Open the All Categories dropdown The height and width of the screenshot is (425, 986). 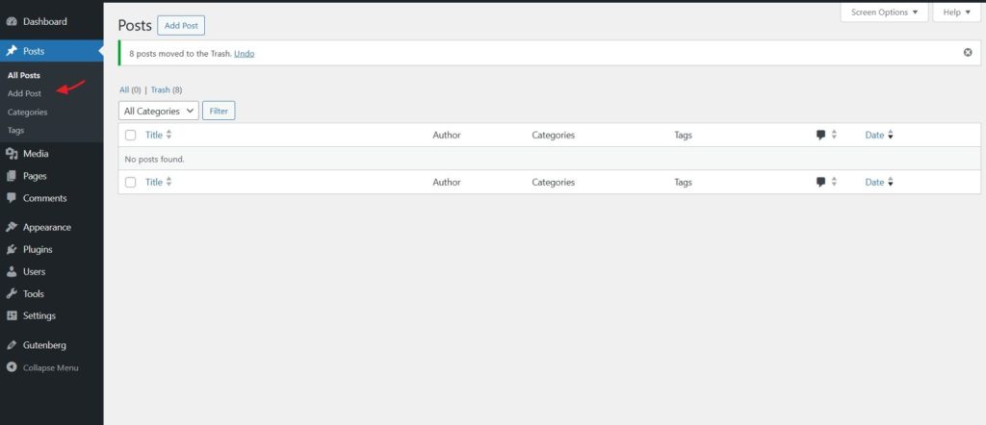pyautogui.click(x=159, y=111)
